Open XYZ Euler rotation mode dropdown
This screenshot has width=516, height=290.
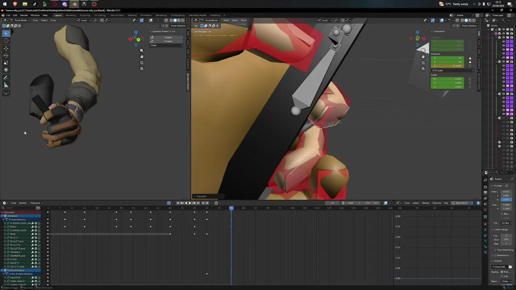453,70
